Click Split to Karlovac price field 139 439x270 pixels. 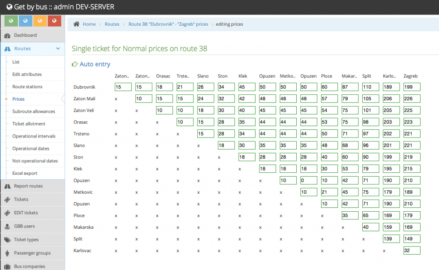tap(391, 239)
